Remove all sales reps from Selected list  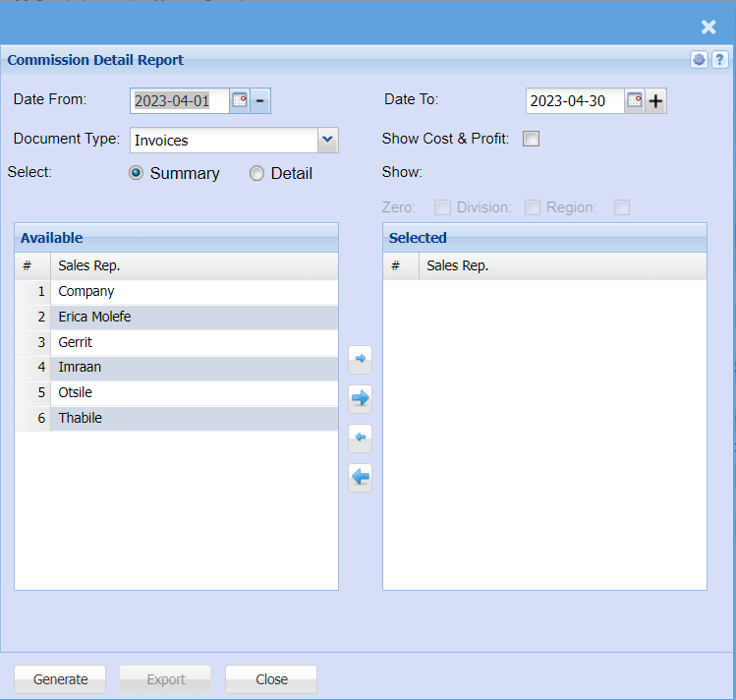pyautogui.click(x=360, y=477)
